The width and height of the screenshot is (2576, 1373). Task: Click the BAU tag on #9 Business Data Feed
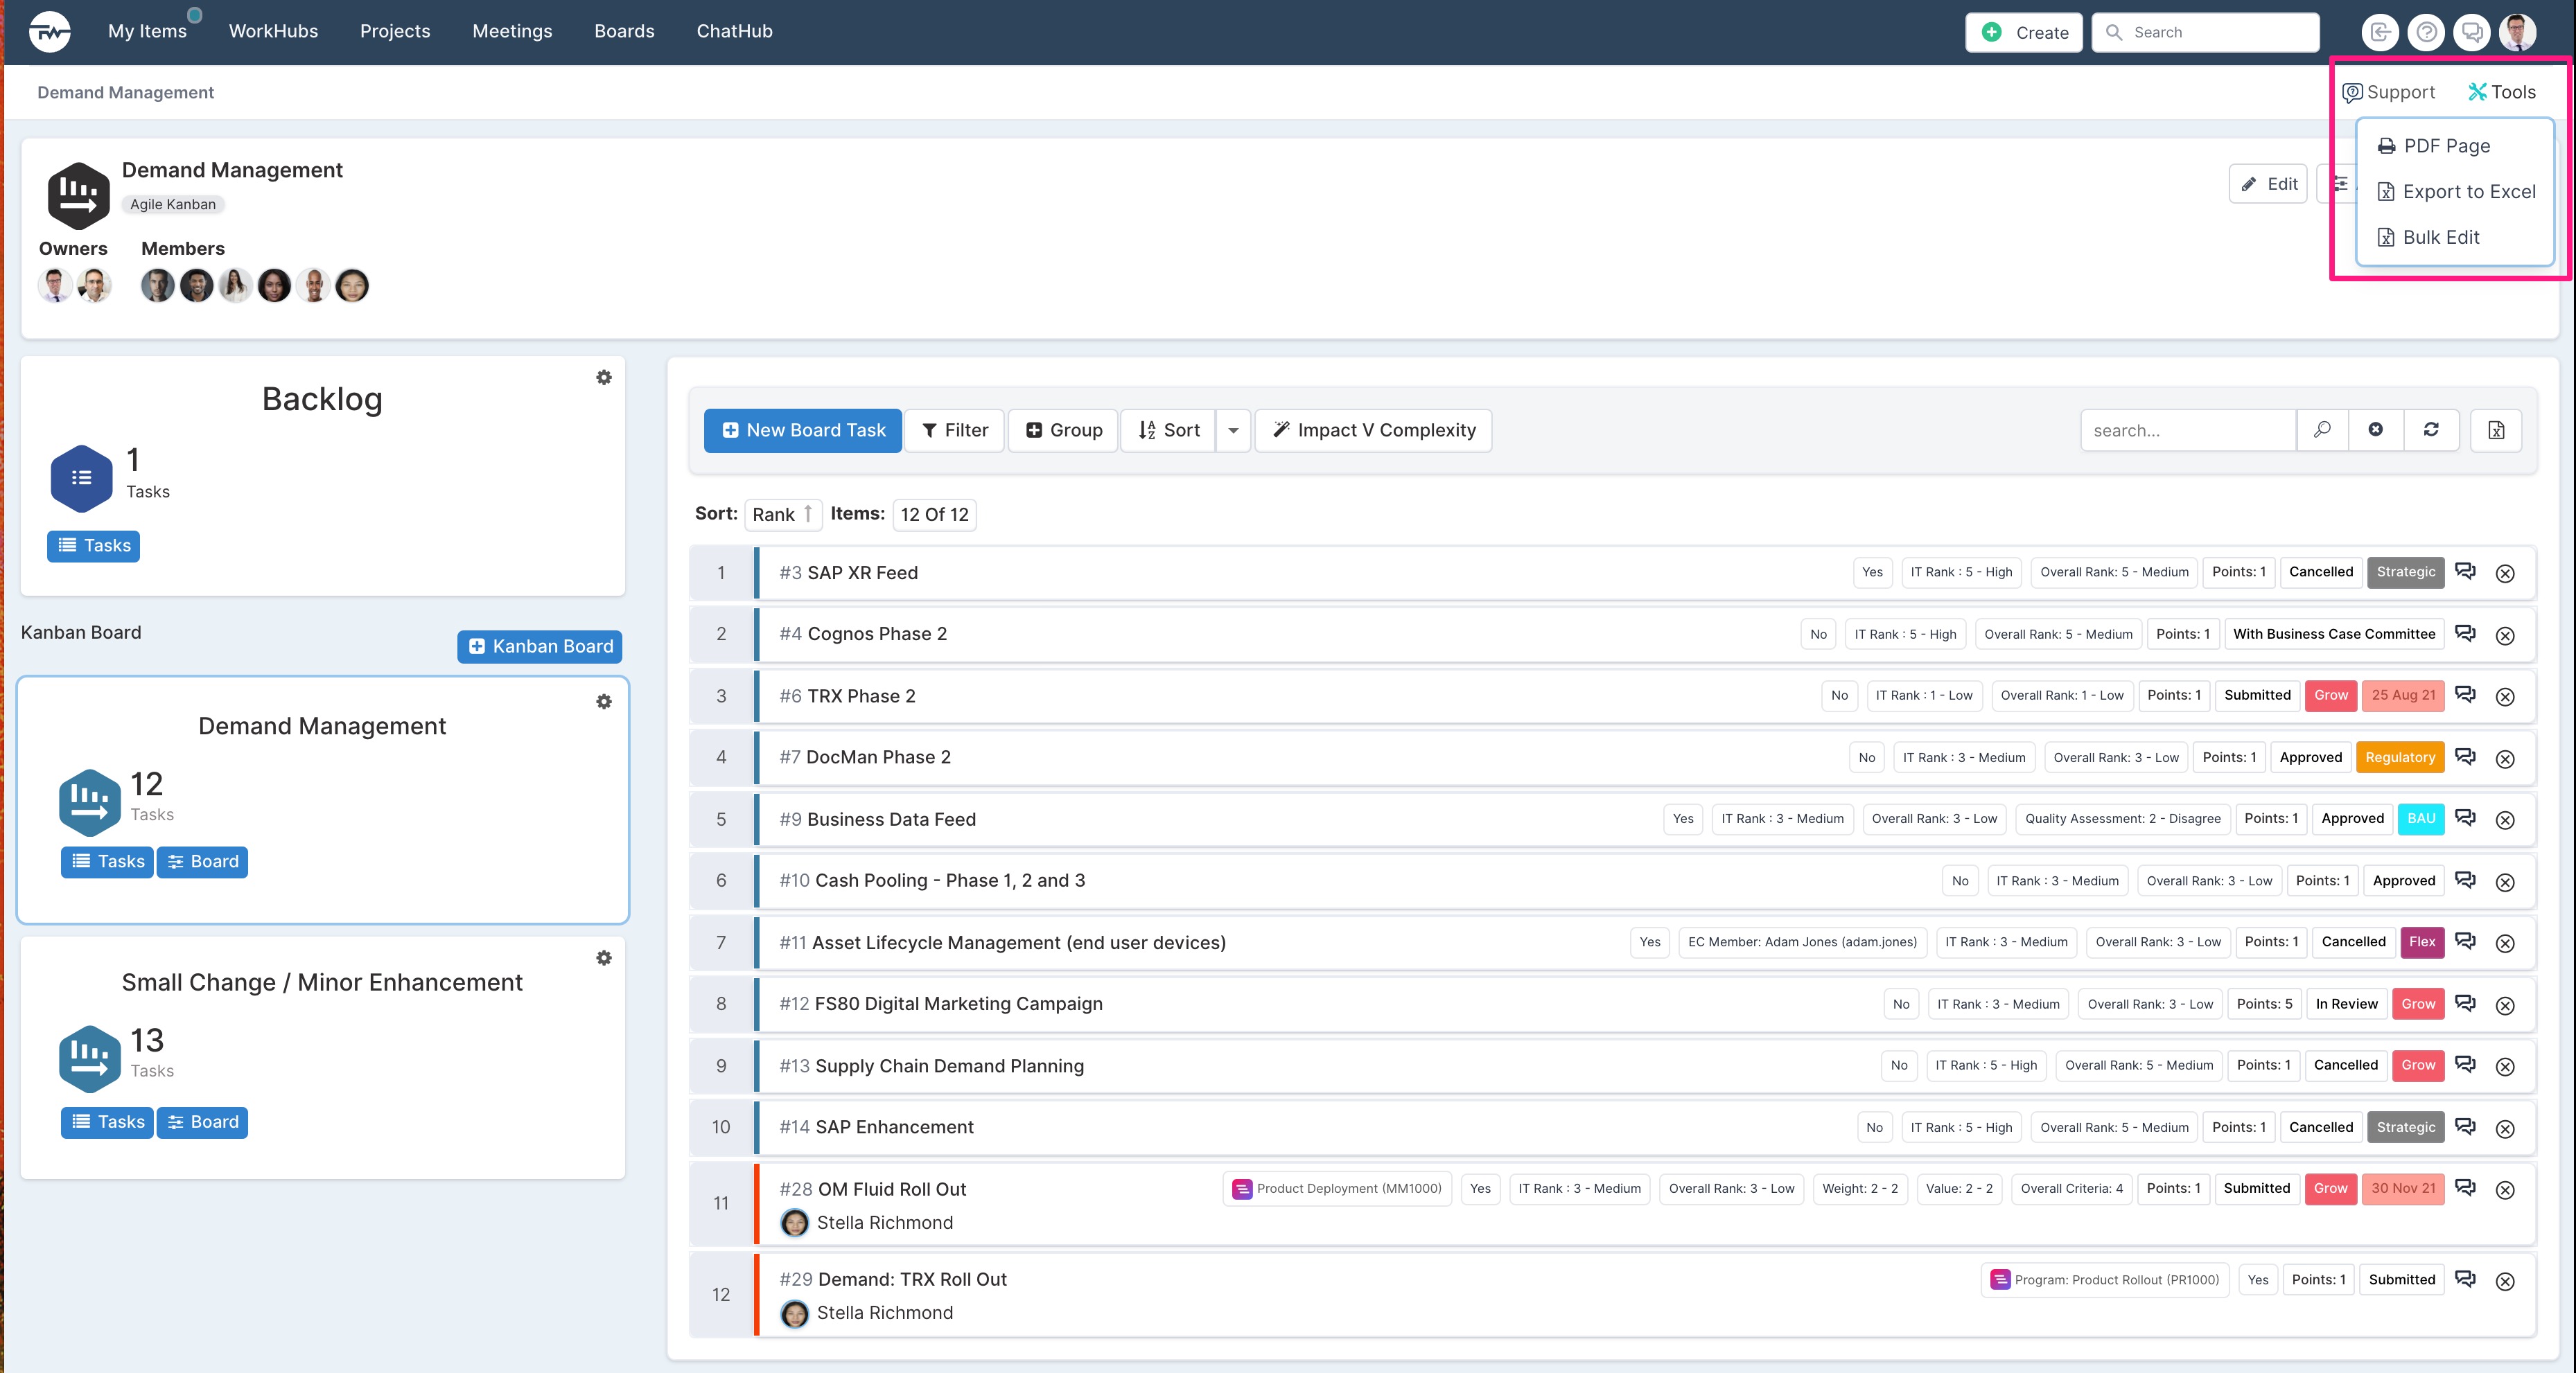[2421, 818]
